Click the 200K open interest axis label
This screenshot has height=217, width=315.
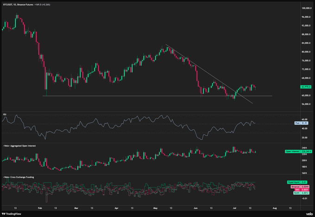(x=304, y=161)
